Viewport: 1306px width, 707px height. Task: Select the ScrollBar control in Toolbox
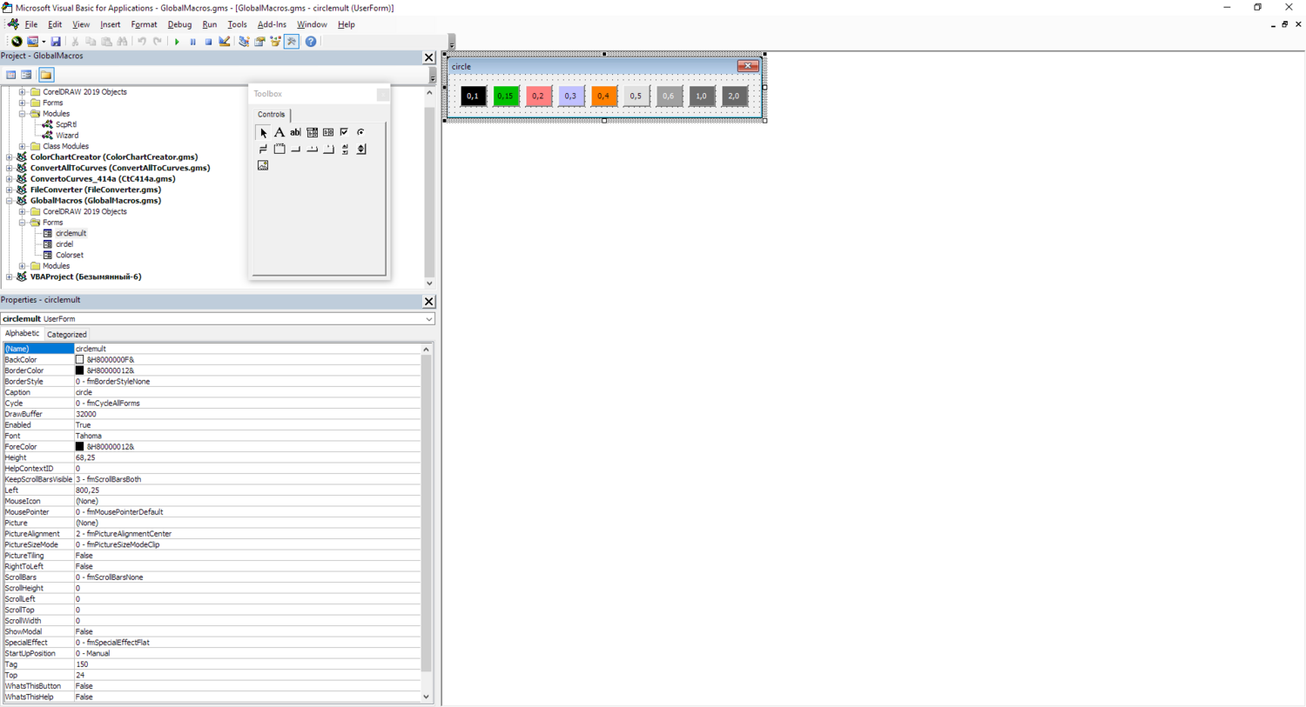345,150
